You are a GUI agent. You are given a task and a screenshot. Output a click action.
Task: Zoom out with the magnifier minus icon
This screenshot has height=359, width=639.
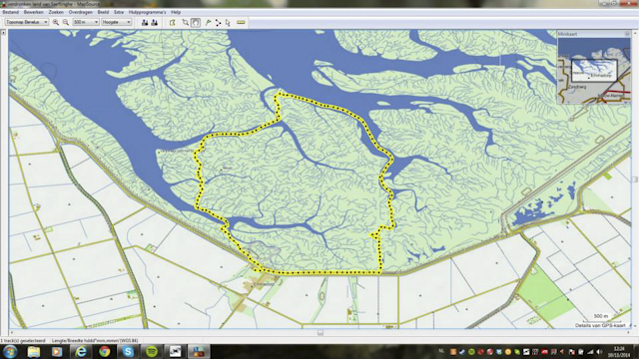pos(65,22)
